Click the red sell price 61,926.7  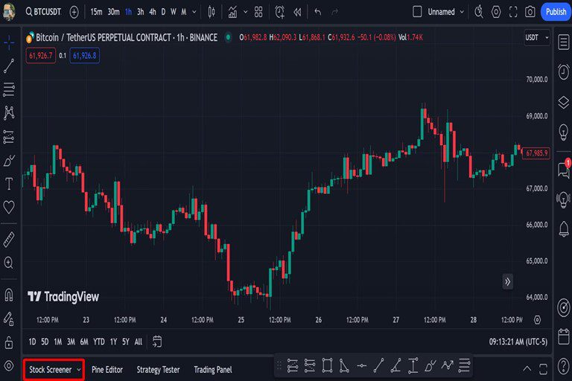[x=40, y=55]
